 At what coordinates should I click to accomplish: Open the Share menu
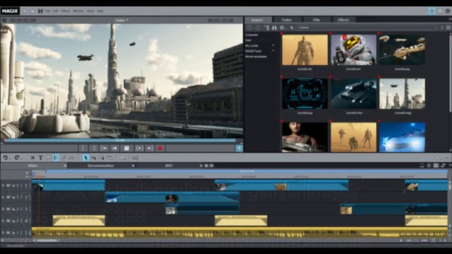tap(91, 11)
